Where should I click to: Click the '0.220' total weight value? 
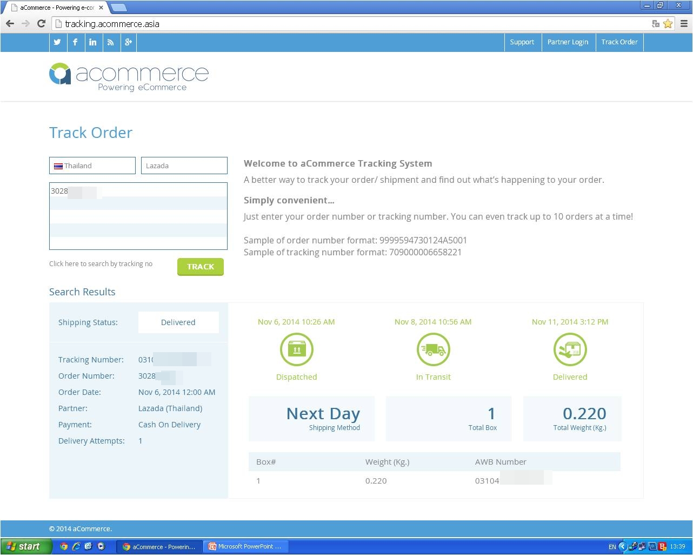(584, 413)
